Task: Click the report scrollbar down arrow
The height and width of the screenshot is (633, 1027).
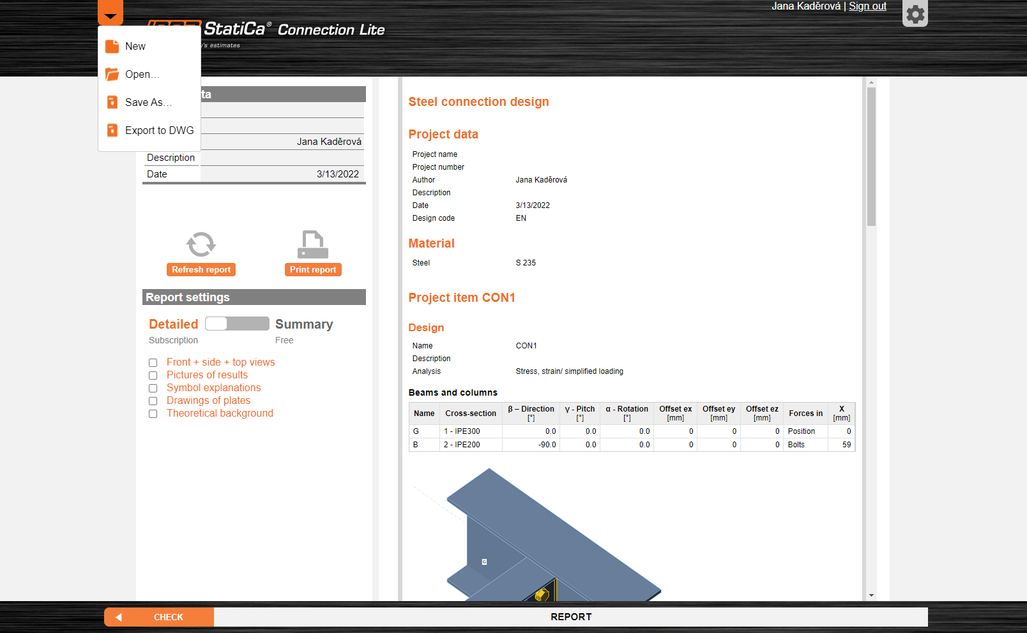Action: click(x=871, y=595)
